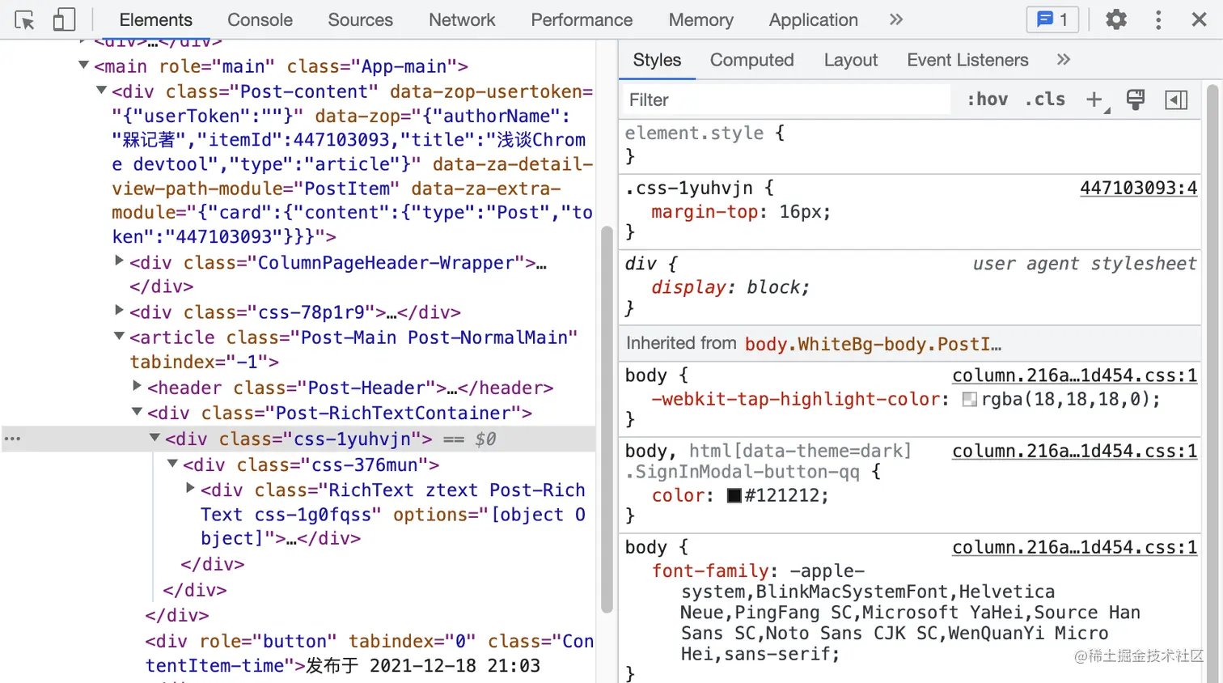
Task: Expand the ColumnPageHeader-Wrapper div node
Action: coord(120,261)
